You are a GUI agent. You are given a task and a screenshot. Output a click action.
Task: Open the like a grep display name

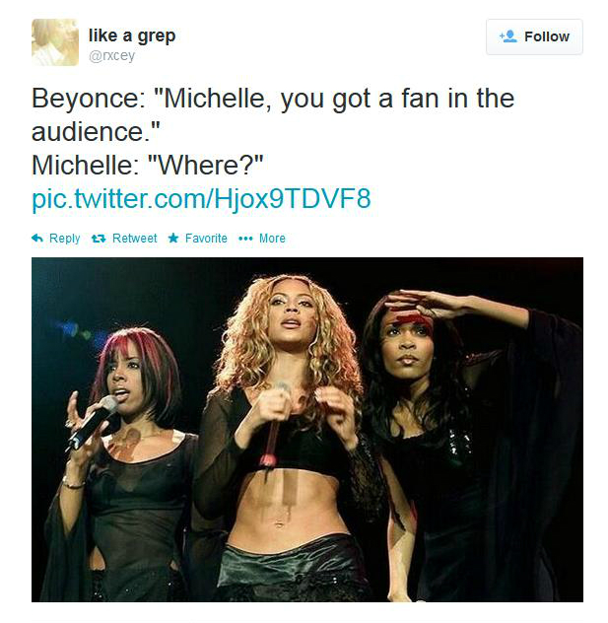[x=132, y=35]
